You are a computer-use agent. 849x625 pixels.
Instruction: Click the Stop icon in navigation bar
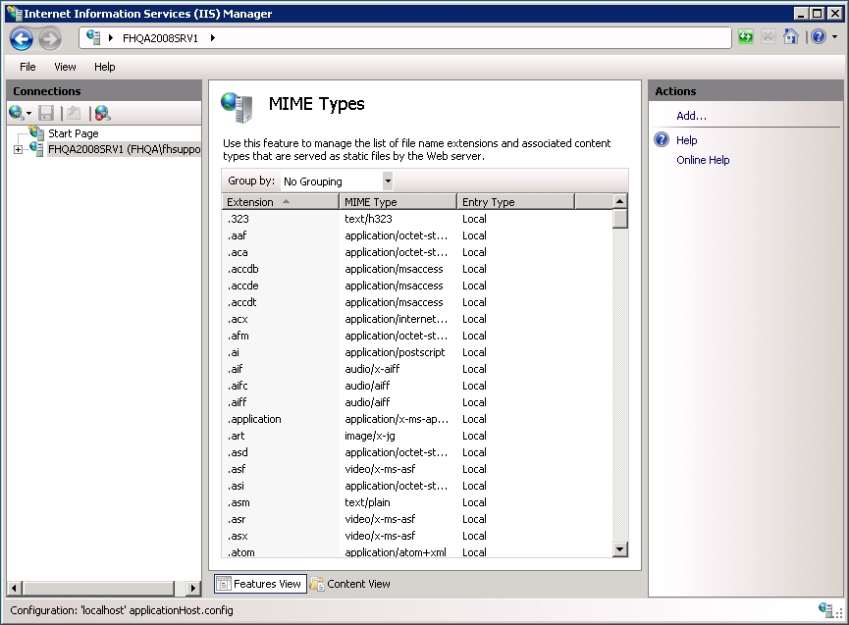(x=768, y=37)
